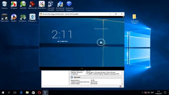Click the Захват видео row
Screen dimensions: 169x95
[84, 83]
